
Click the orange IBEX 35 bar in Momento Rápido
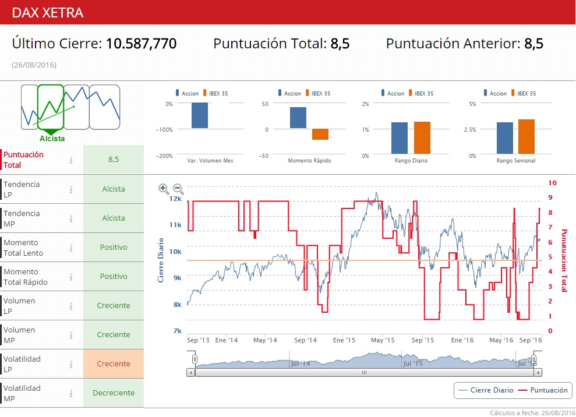click(320, 134)
